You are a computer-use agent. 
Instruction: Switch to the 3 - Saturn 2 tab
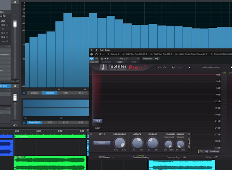113,54
